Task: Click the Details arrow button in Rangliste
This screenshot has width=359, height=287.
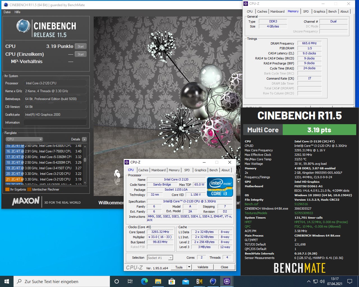Action: tap(84, 139)
